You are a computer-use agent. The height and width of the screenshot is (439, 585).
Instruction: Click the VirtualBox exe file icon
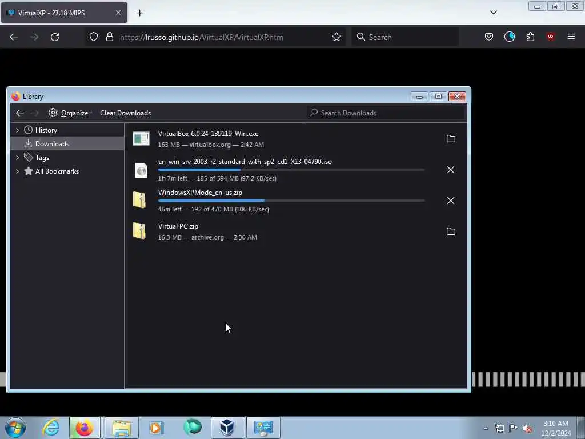(x=141, y=139)
